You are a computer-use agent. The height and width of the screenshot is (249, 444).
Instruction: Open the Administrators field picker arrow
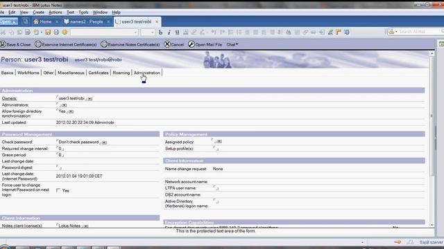tap(65, 105)
